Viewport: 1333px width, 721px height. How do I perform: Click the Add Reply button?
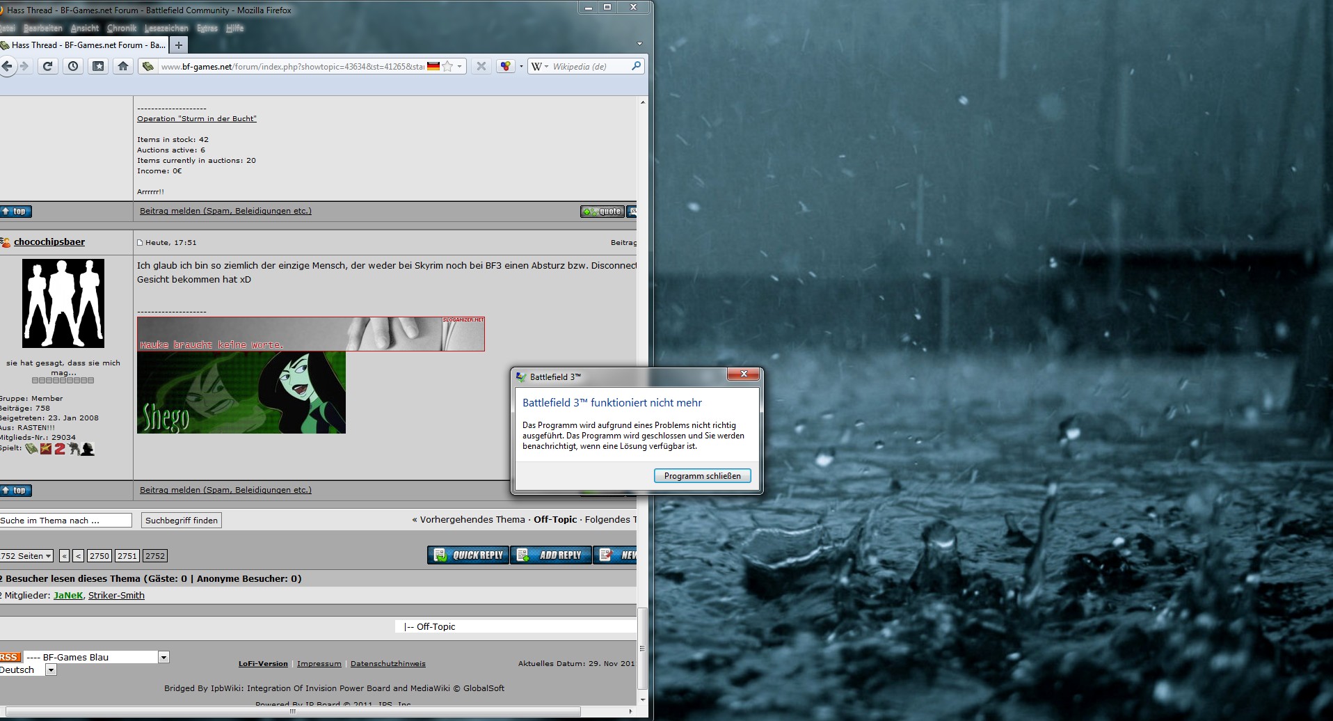[551, 555]
